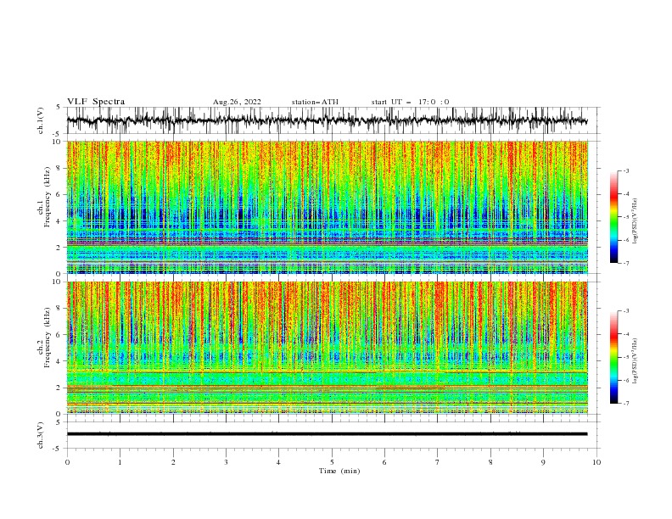Viewport: 672px width, 519px height.
Task: Click the "start UT = 17:0 :0" text
Action: 410,102
